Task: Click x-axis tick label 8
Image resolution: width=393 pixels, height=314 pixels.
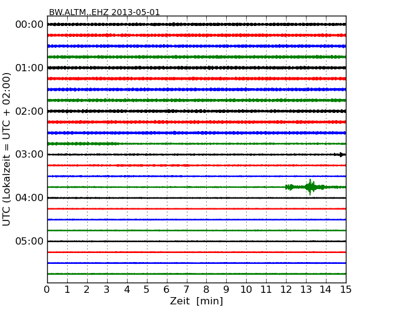Action: pyautogui.click(x=206, y=290)
